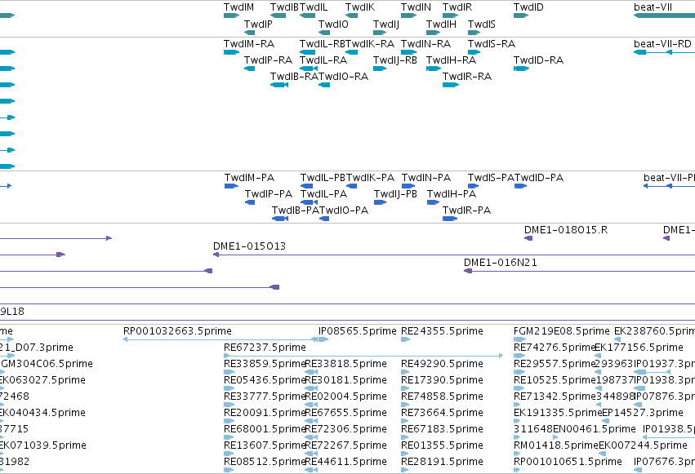Select the RE28191.5prime EST label
The width and height of the screenshot is (695, 474).
(x=442, y=462)
